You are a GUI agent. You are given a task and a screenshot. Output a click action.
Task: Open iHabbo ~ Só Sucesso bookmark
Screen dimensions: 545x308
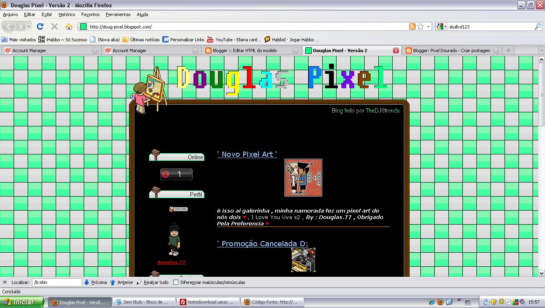tap(63, 40)
